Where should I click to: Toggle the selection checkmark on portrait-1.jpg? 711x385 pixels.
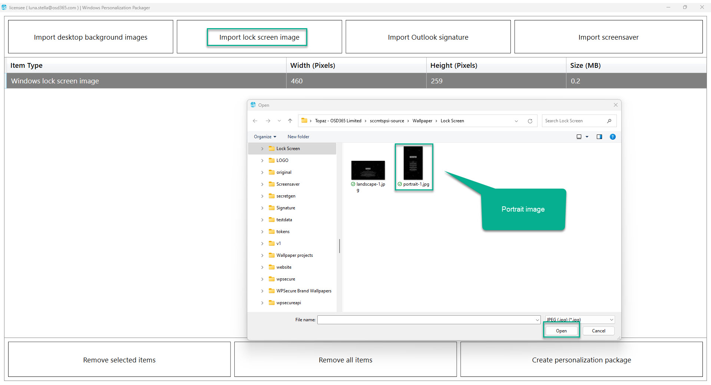pyautogui.click(x=400, y=184)
